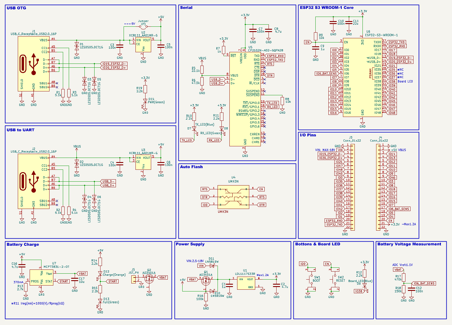Image resolution: width=452 pixels, height=325 pixels.
Task: Click the UMH3N dual transistor U4 symbol
Action: [233, 197]
